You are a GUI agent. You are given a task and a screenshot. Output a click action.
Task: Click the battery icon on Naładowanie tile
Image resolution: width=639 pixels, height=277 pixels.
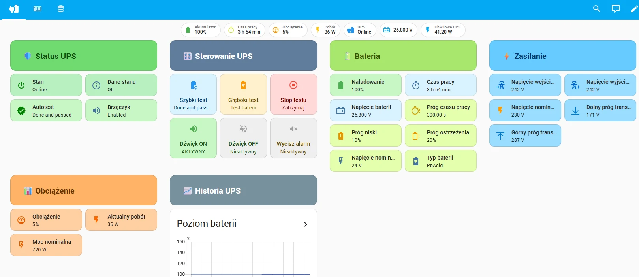[x=341, y=85]
